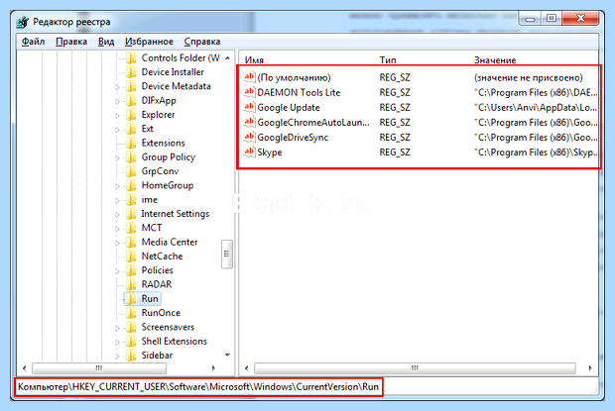Screen dimensions: 615x411
Task: Click the values pane scroll left arrow
Action: point(246,368)
